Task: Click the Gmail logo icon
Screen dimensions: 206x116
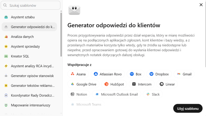Action: point(179,74)
